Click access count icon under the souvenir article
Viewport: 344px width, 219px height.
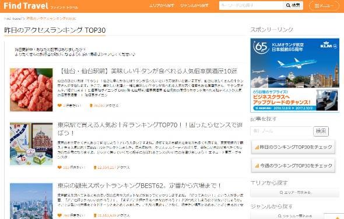95,168
